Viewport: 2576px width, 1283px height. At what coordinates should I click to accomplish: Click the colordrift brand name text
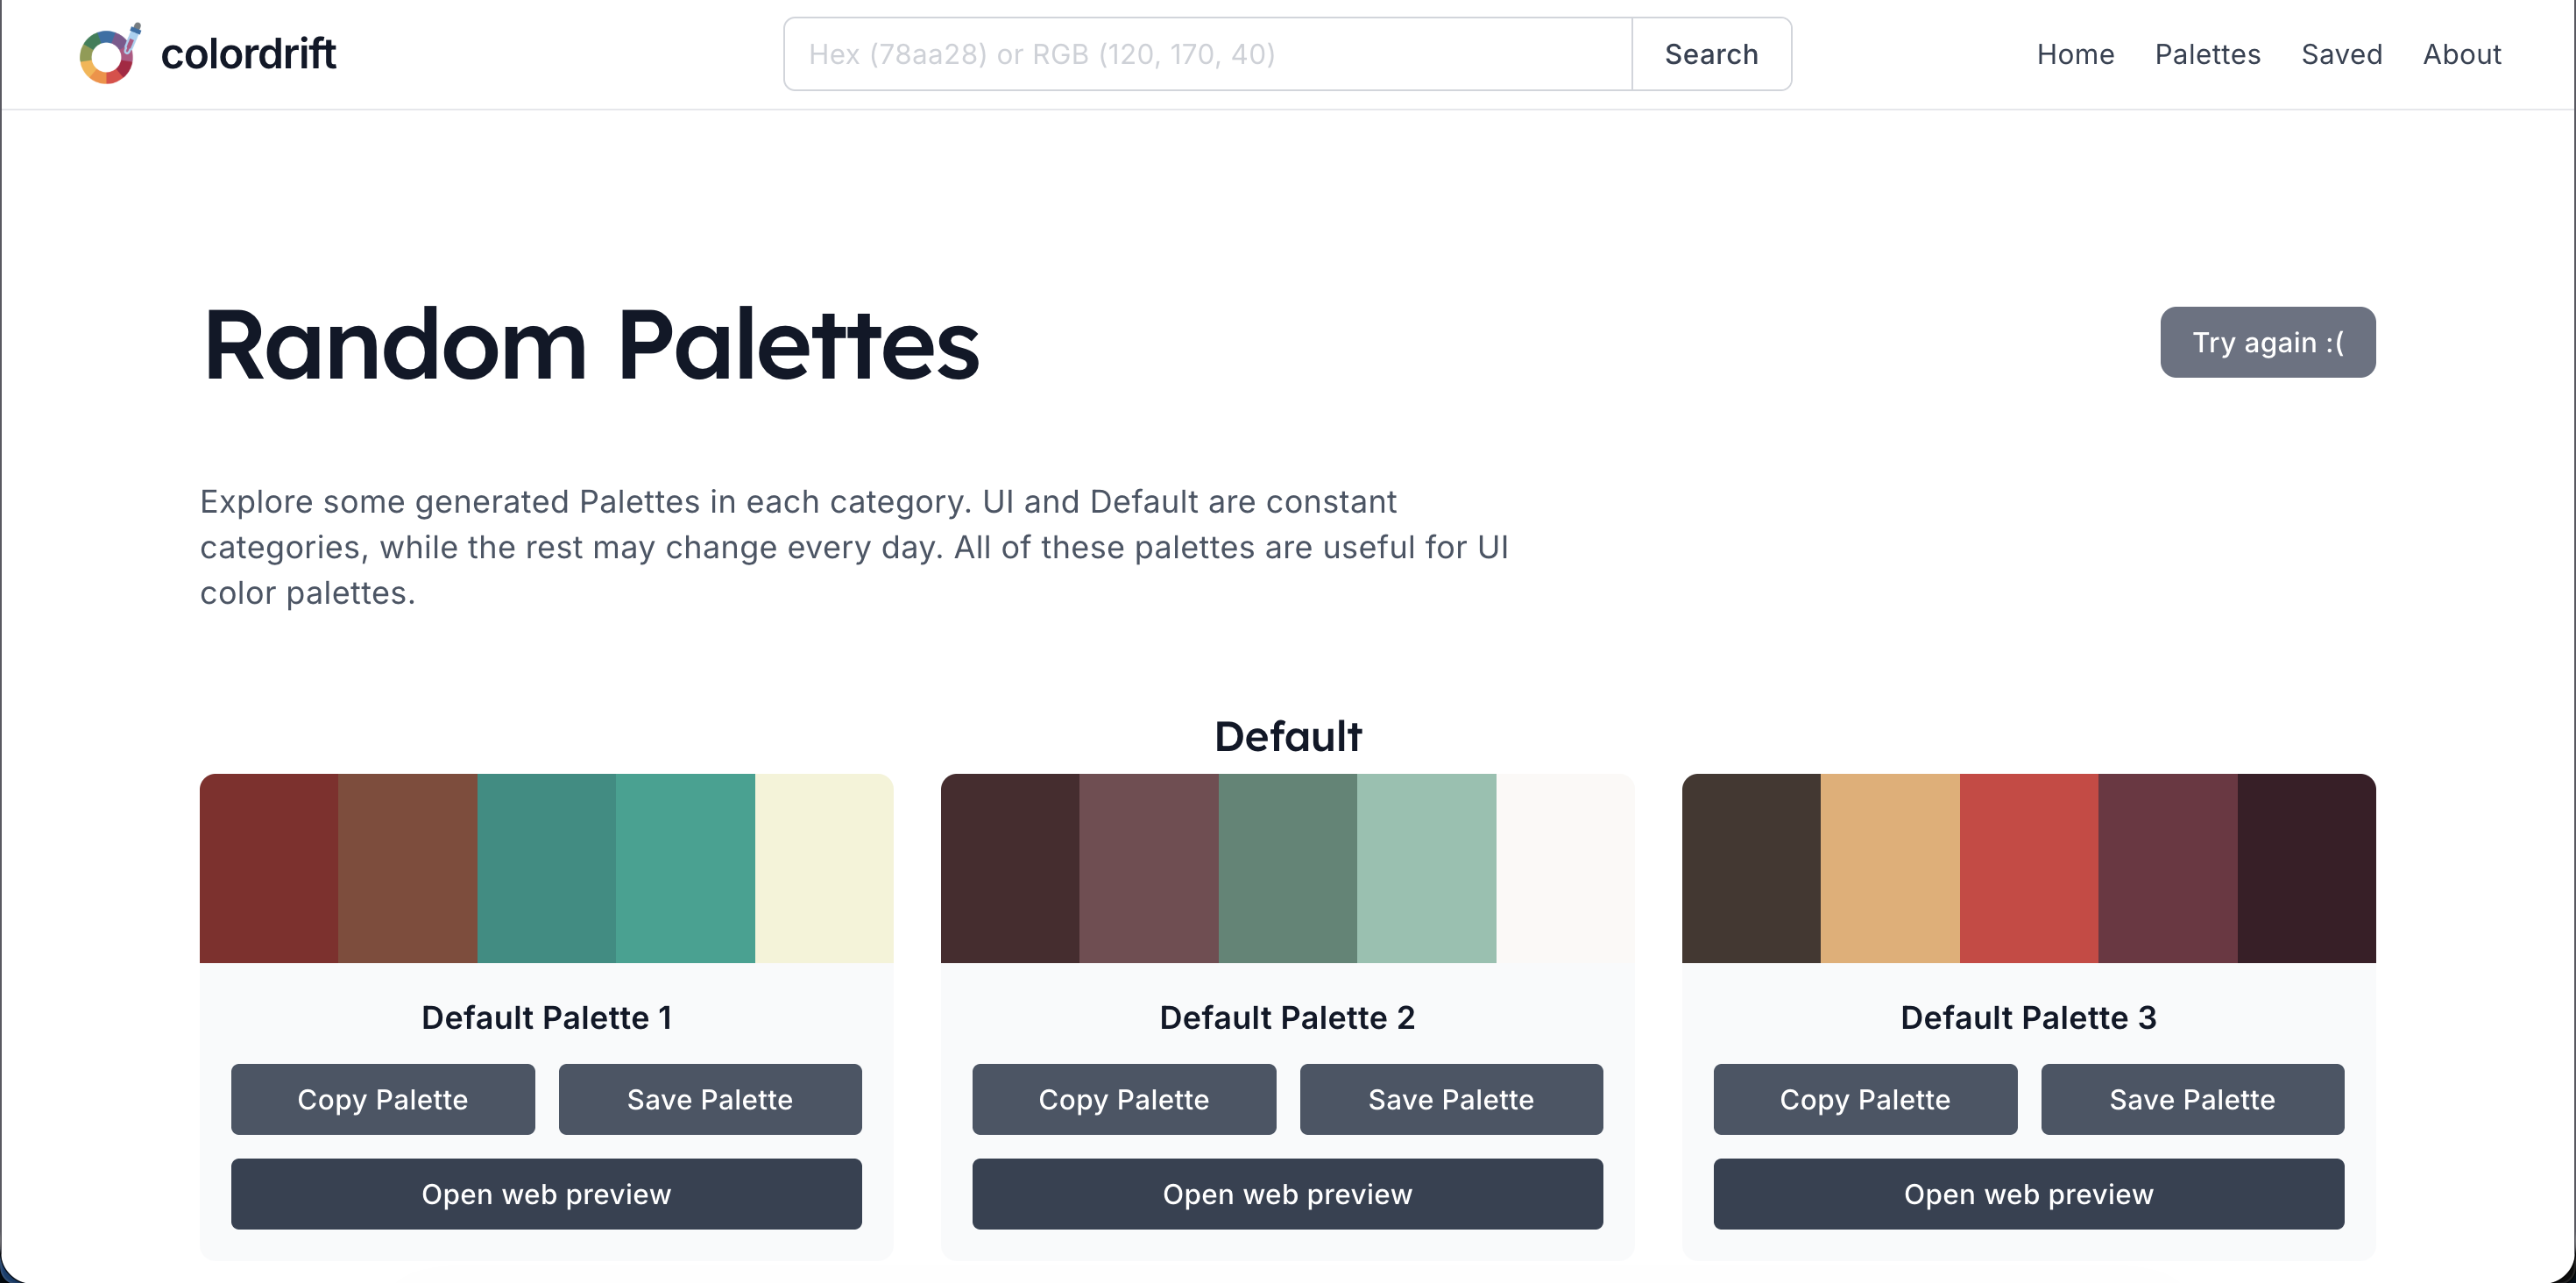(x=248, y=54)
